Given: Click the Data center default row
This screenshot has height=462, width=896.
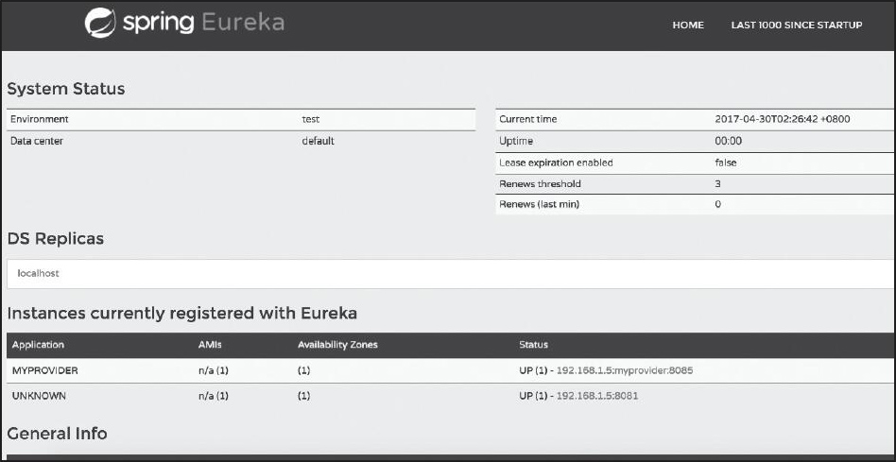Looking at the screenshot, I should (241, 142).
